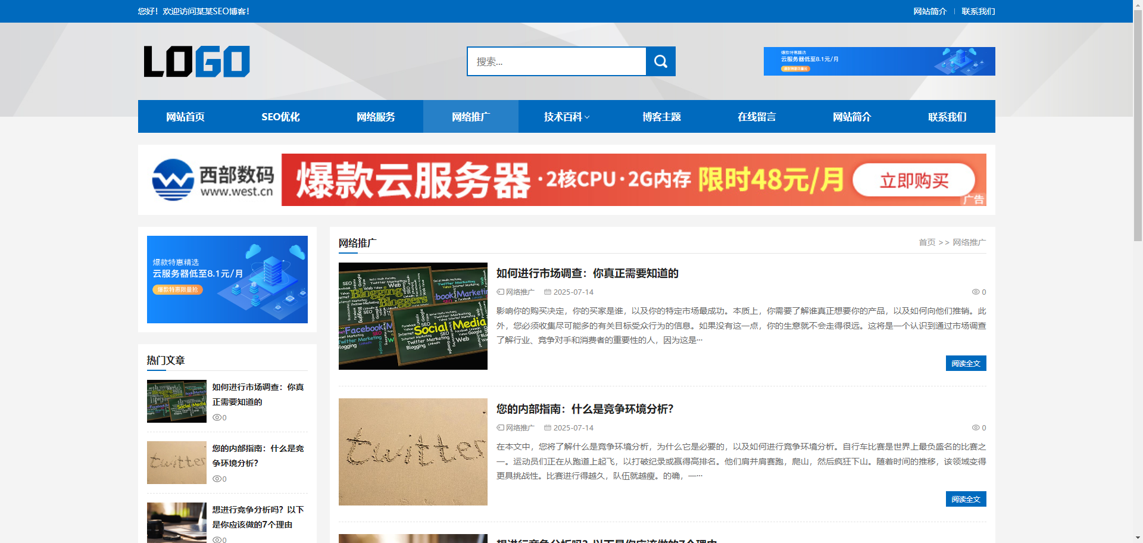Click 阅读全文 for the market research article
This screenshot has width=1143, height=543.
(966, 363)
